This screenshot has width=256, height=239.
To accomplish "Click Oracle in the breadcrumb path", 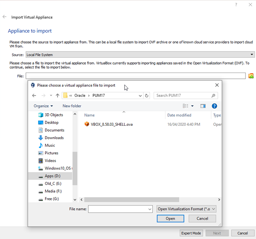I will 80,96.
